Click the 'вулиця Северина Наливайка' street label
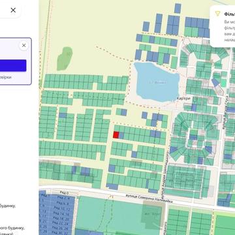The width and height of the screenshot is (235, 235). click(x=149, y=199)
